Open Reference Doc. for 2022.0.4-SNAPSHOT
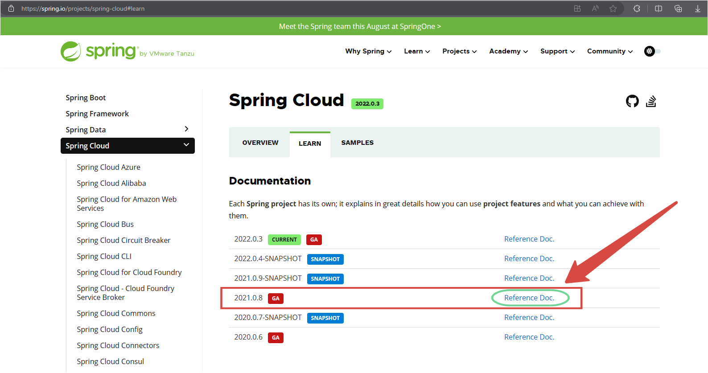The width and height of the screenshot is (708, 373). pos(529,258)
